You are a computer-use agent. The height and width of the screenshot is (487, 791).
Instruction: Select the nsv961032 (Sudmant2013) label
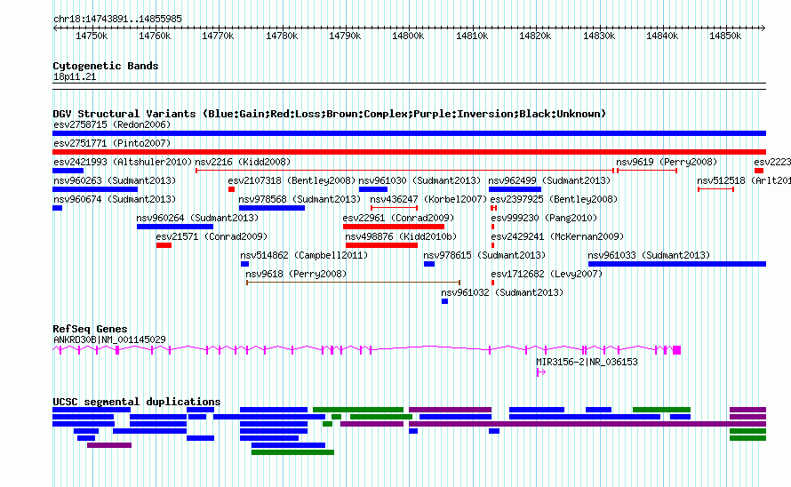click(502, 292)
